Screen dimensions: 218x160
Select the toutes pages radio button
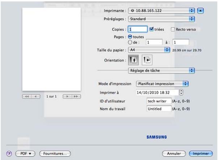tap(130, 37)
